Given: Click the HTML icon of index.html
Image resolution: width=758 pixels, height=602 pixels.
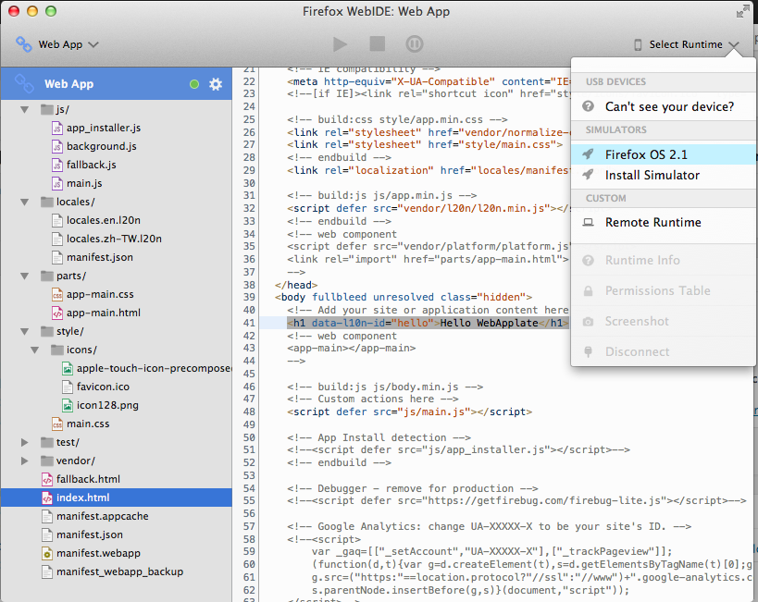Looking at the screenshot, I should click(x=47, y=498).
